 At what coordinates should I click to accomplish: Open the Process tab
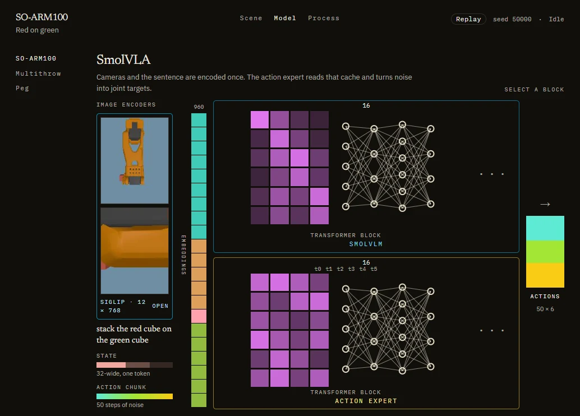click(324, 18)
